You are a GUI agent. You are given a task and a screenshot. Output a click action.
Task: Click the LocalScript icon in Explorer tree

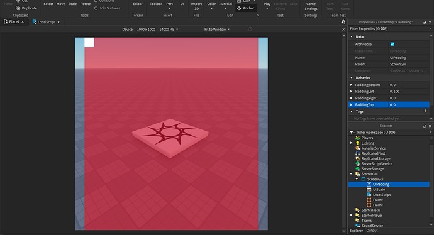coord(369,195)
